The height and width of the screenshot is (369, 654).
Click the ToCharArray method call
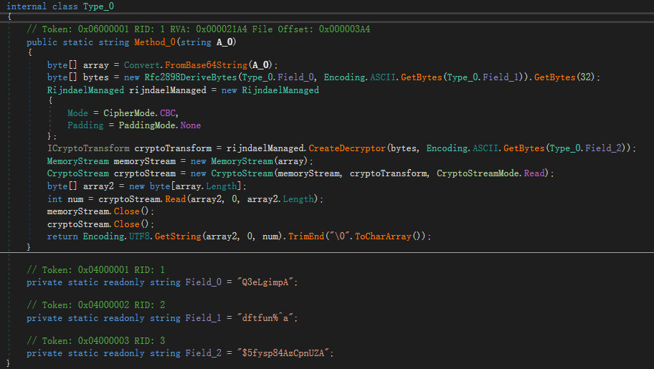tap(383, 236)
